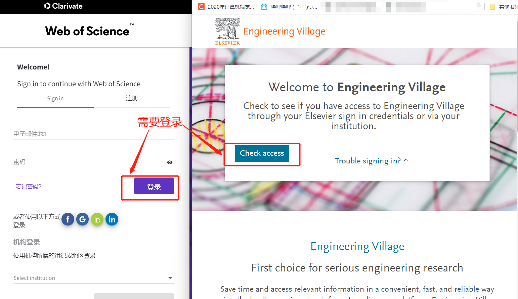Sign in with the Google icon
Image resolution: width=518 pixels, height=299 pixels.
click(83, 219)
